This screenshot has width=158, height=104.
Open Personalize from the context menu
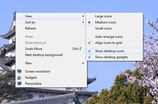[33, 84]
